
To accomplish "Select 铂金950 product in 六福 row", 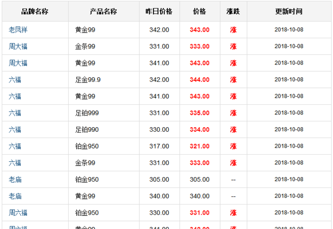I will coord(87,146).
